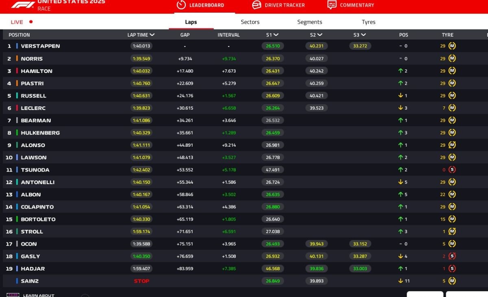The width and height of the screenshot is (488, 297).
Task: Select Verstappen's driver name
Action: [x=40, y=46]
